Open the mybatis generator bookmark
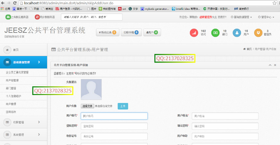280x145 pixels. (155, 9)
